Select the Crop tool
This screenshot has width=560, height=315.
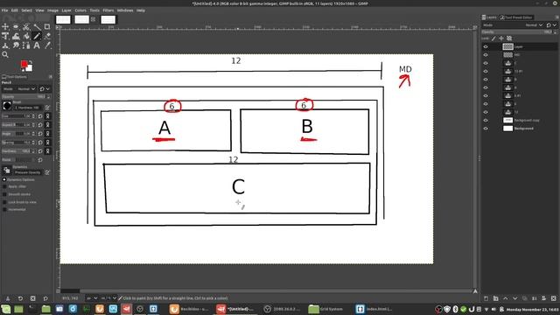pos(47,27)
